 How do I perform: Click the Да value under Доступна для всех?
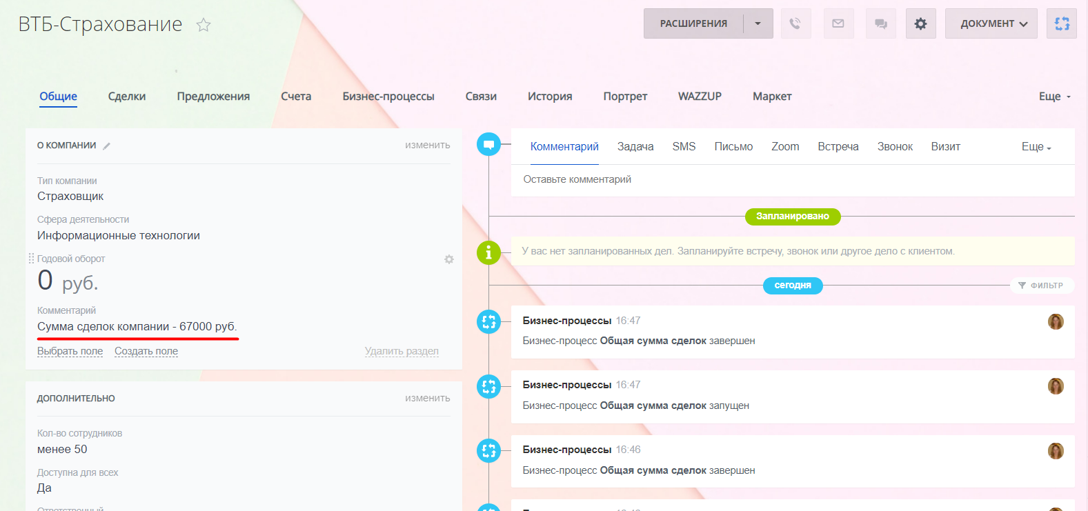point(44,488)
